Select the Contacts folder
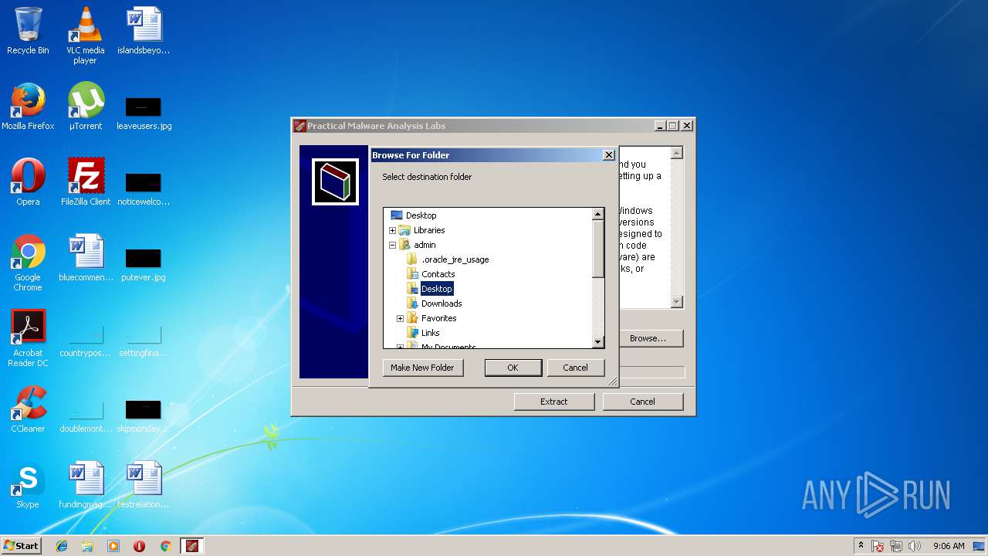The height and width of the screenshot is (556, 988). coord(438,274)
